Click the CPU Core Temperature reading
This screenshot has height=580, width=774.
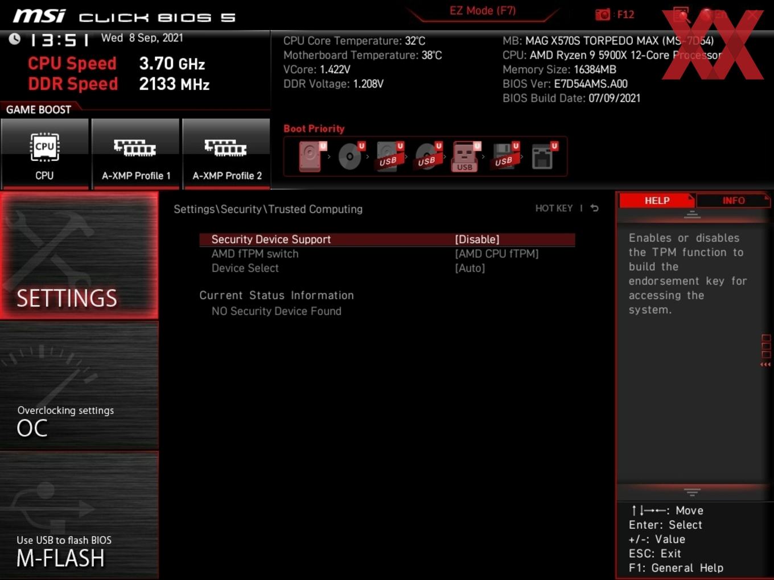tap(355, 41)
